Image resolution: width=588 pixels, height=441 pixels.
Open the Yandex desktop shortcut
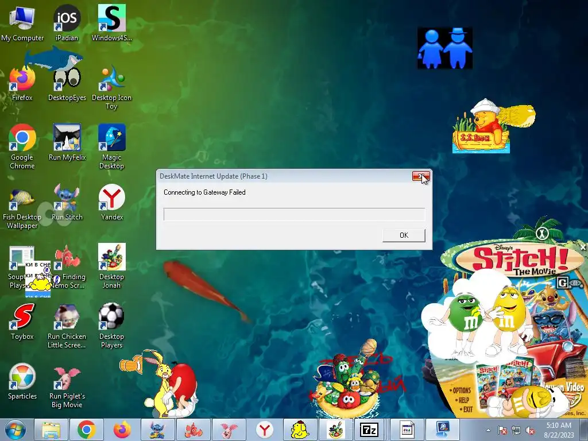coord(112,203)
